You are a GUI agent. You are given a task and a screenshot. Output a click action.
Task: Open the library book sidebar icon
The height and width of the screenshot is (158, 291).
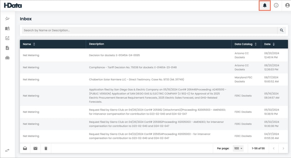(7, 28)
